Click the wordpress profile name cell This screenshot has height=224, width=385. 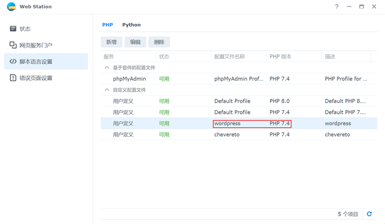227,123
